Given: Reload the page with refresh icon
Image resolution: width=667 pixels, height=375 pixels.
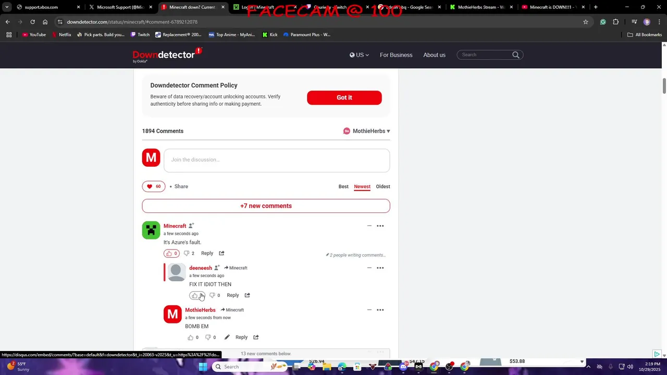Looking at the screenshot, I should coord(32,22).
